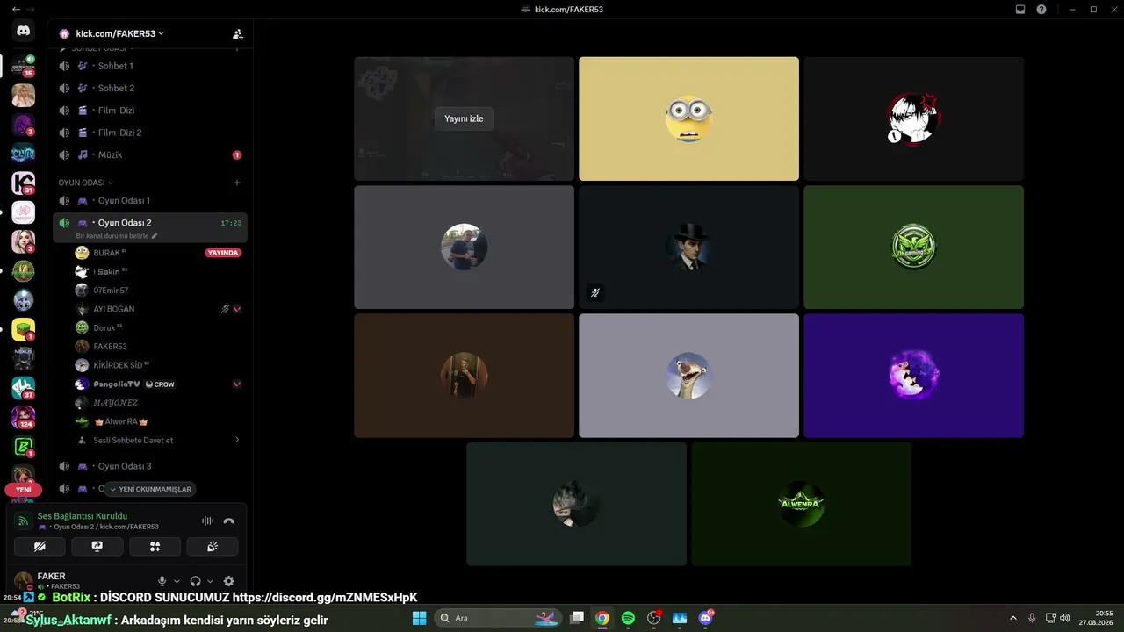
Task: Open OBS Studio from the taskbar
Action: (654, 618)
